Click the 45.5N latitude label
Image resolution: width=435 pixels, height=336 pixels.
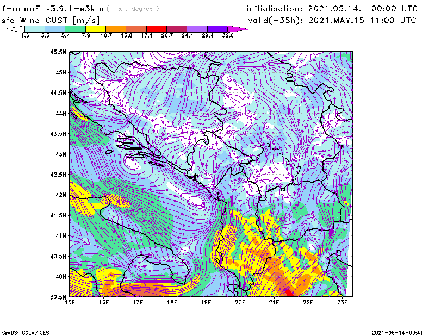(x=58, y=52)
